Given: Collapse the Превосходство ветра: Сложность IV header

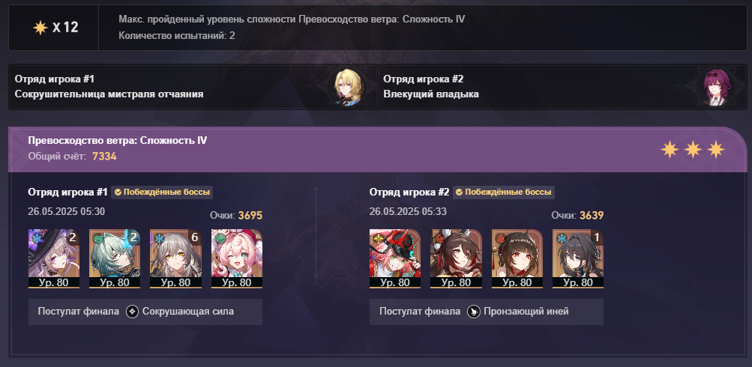Looking at the screenshot, I should coord(377,150).
